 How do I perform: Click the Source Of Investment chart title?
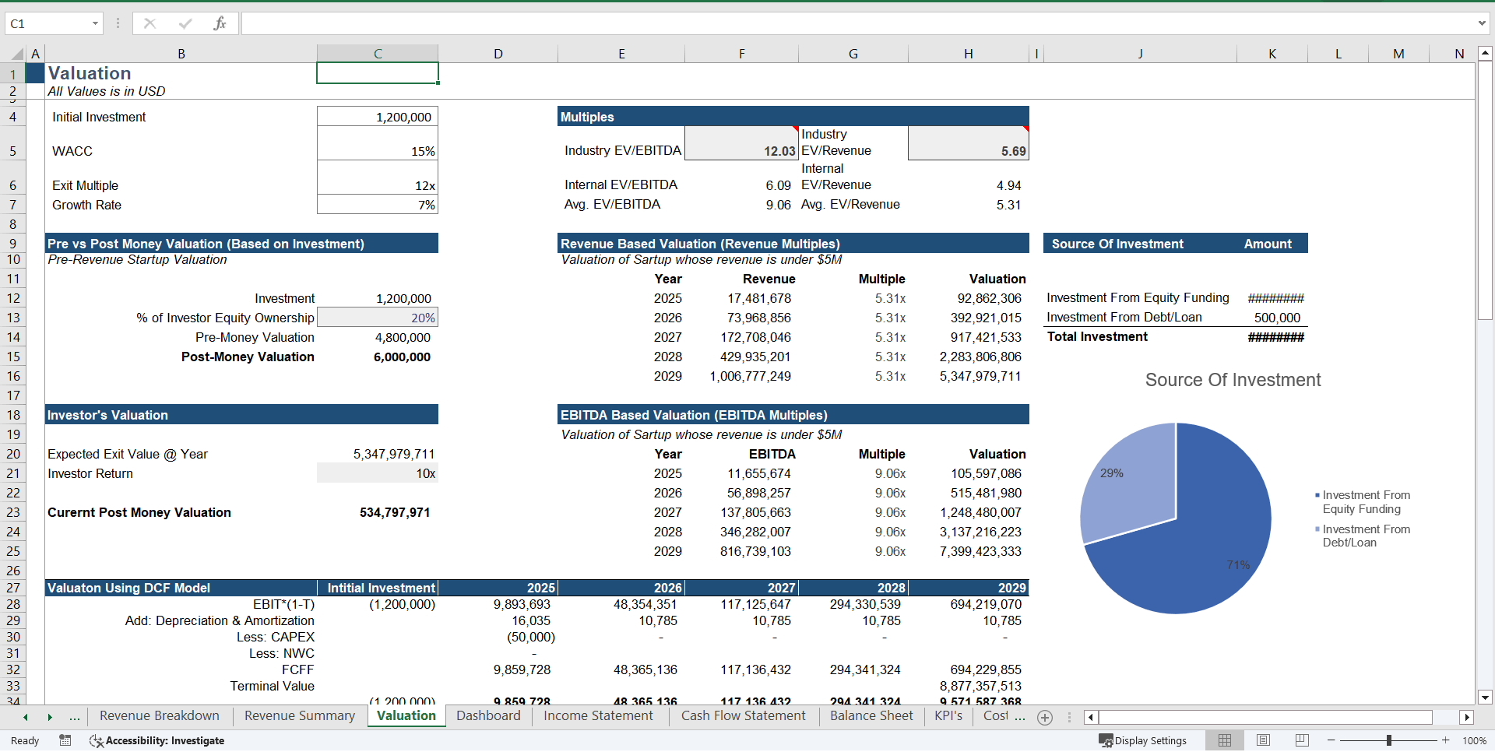point(1233,380)
